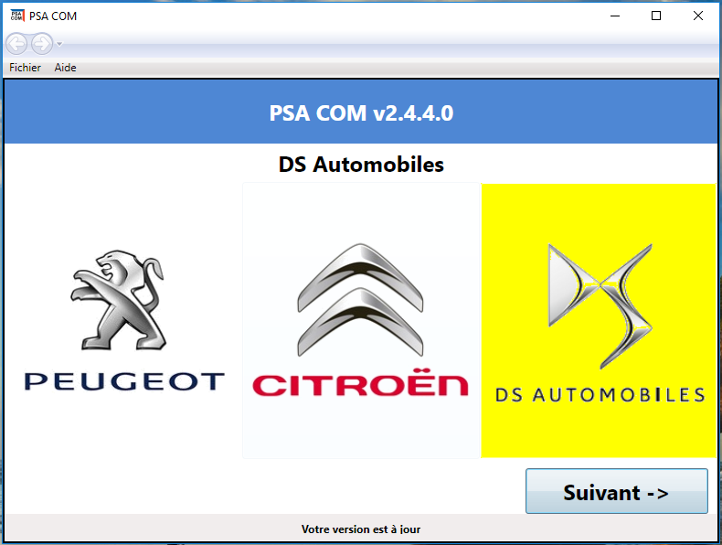
Task: Click the 'DS Automobiles' heading text
Action: point(362,165)
